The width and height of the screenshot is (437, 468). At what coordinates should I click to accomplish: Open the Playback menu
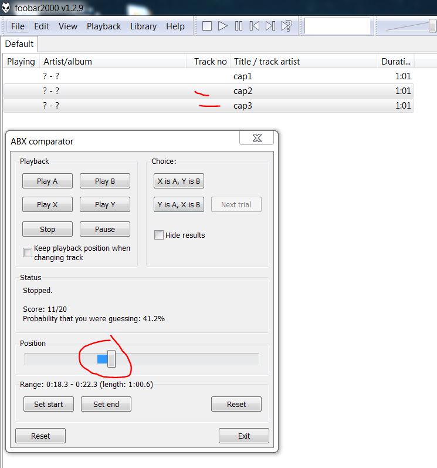104,26
